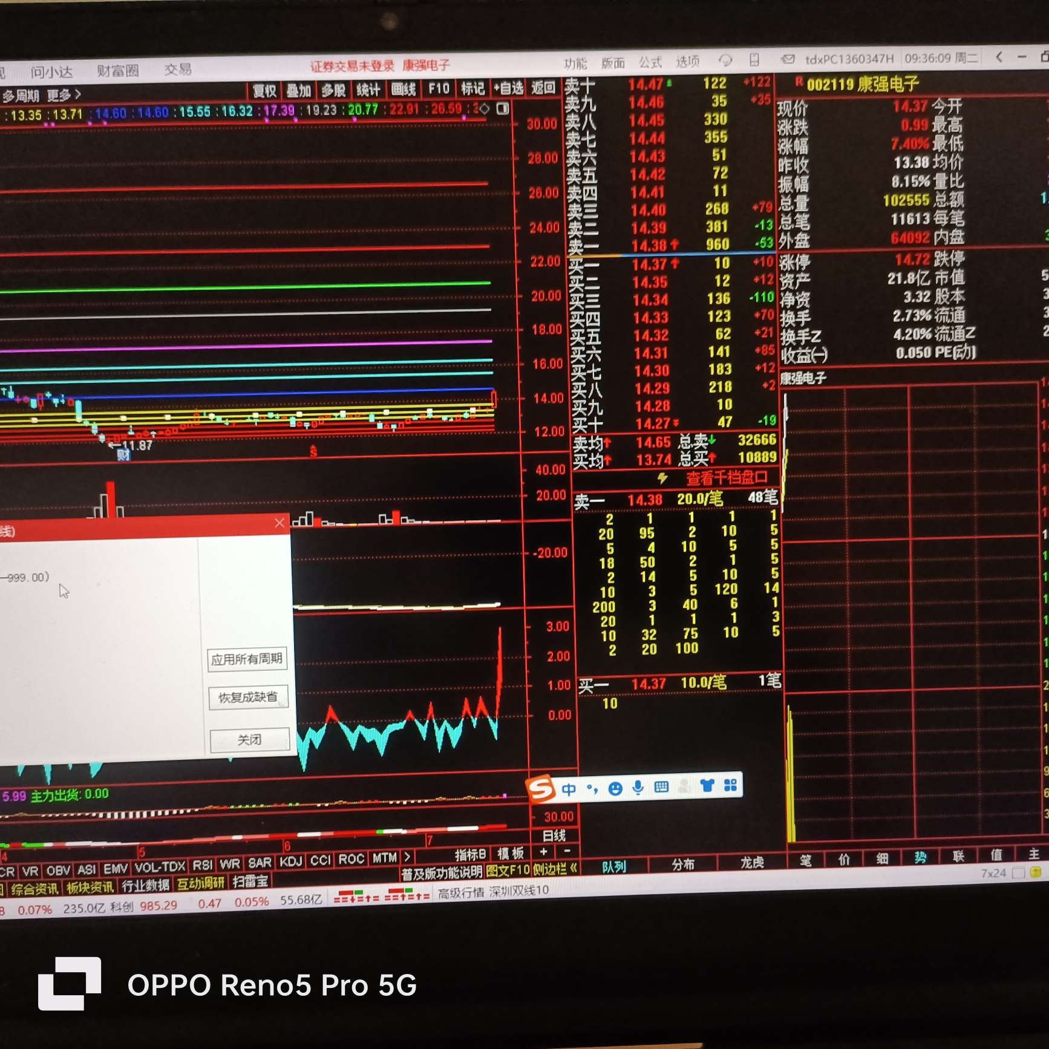Open Sogou emoji smiley icon
Image resolution: width=1049 pixels, height=1049 pixels.
tap(615, 788)
